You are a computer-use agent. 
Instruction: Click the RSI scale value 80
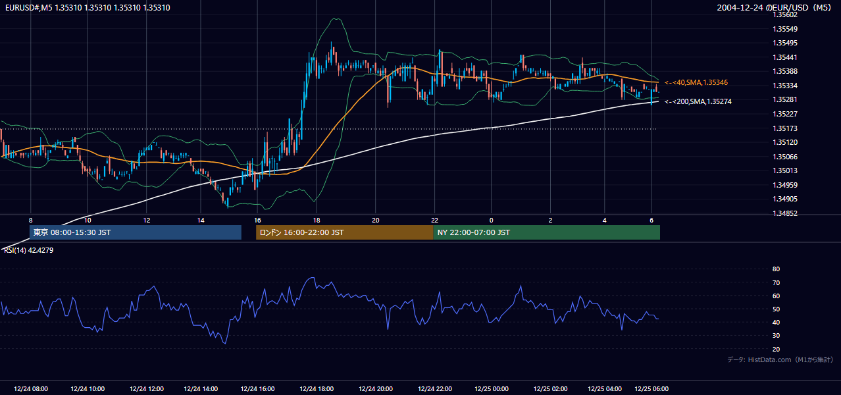pyautogui.click(x=776, y=269)
